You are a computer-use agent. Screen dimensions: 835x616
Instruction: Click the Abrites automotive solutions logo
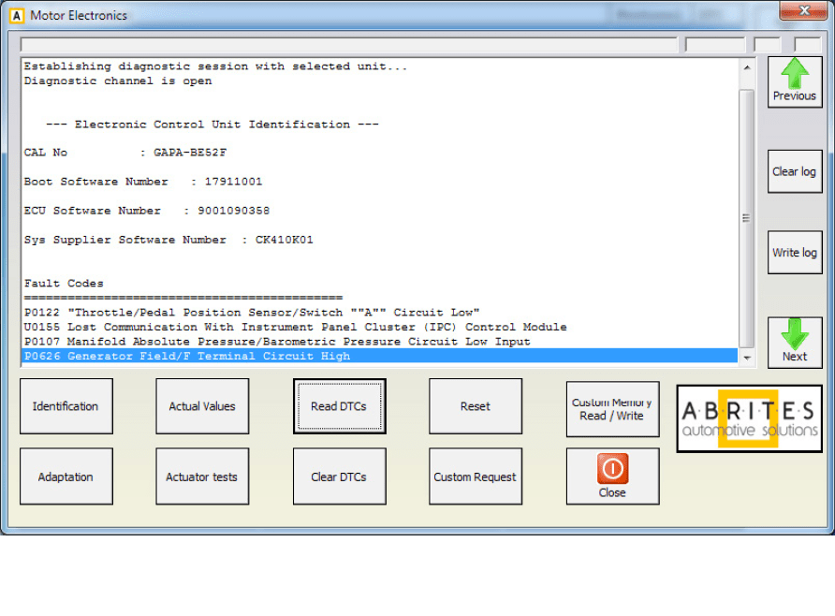(749, 418)
